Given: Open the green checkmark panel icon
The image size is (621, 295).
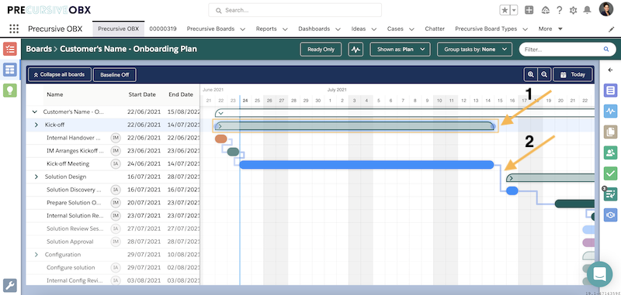Looking at the screenshot, I should (x=610, y=173).
